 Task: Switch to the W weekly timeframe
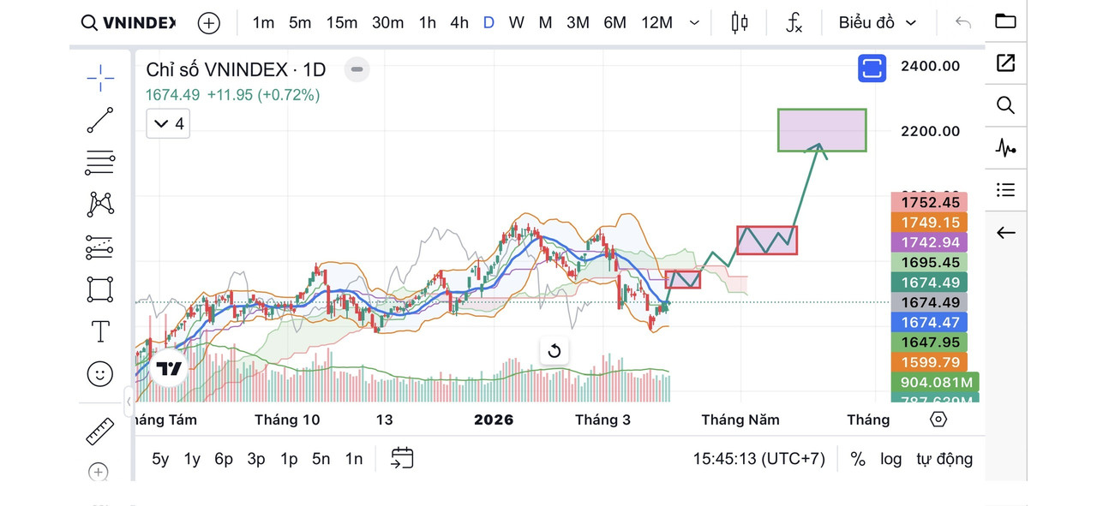coord(516,22)
